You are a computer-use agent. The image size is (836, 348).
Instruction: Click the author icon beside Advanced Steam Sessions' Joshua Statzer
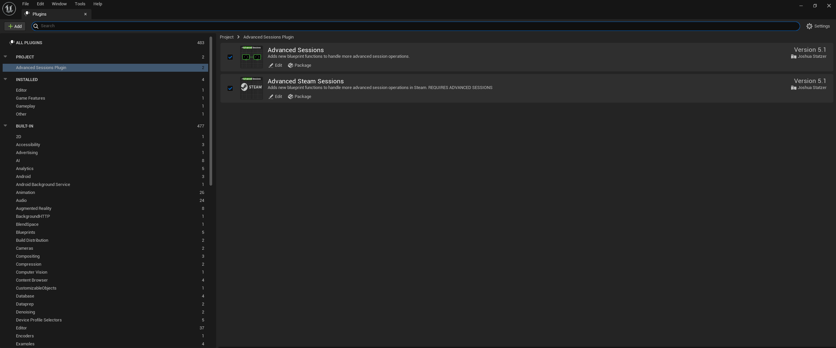(793, 88)
